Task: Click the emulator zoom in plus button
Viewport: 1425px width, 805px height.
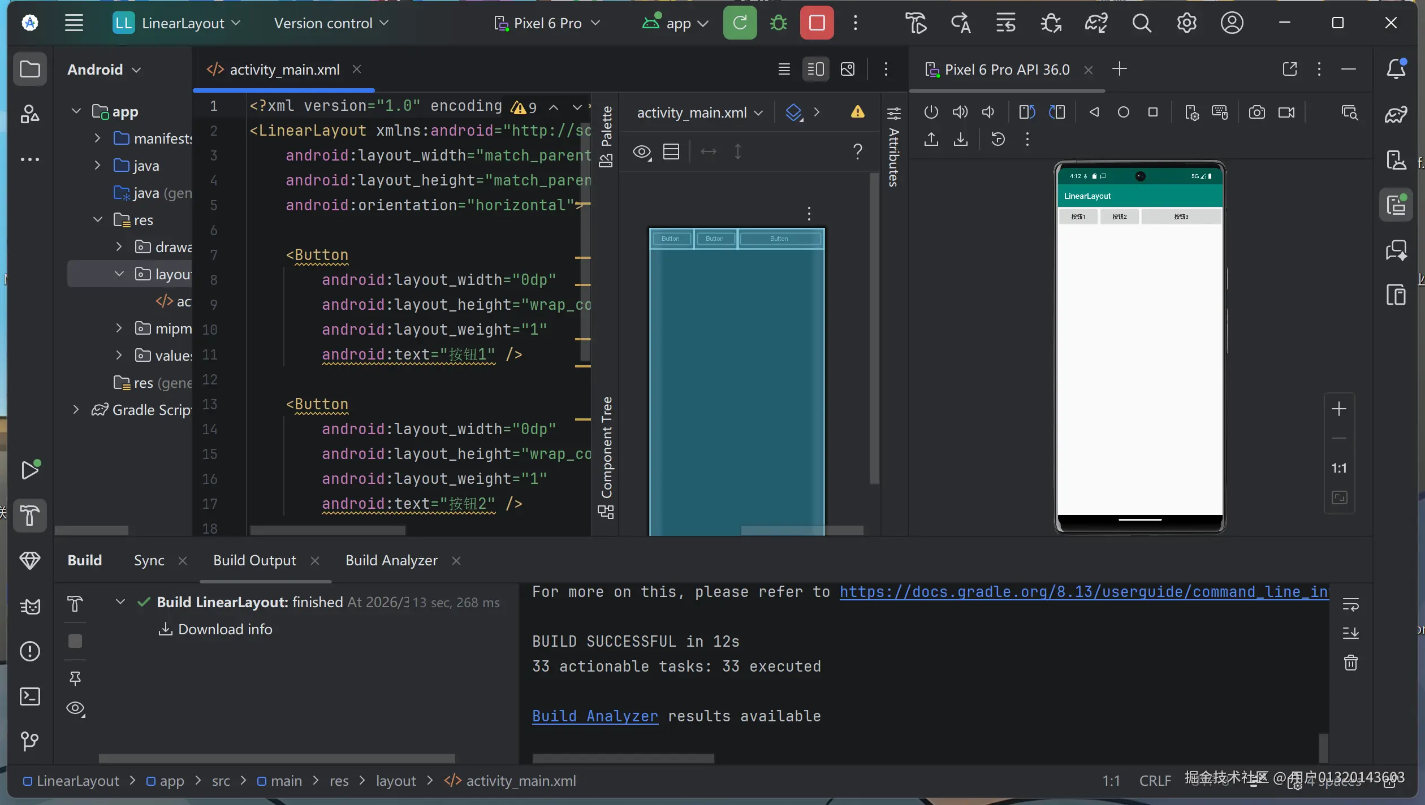Action: point(1338,409)
